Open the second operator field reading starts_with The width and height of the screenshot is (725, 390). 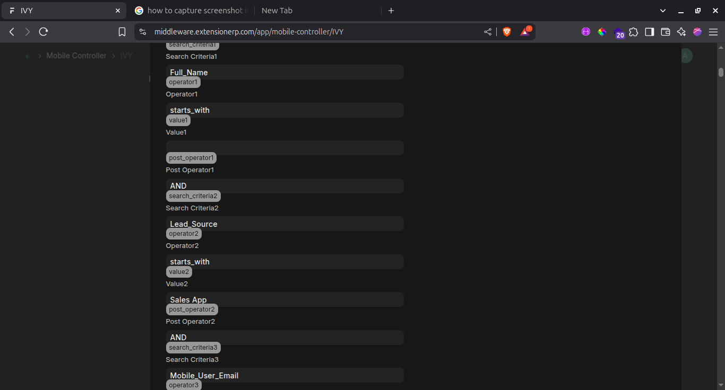pyautogui.click(x=285, y=262)
